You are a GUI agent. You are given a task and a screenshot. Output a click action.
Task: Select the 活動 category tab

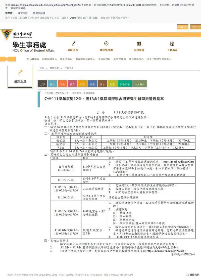62,84
